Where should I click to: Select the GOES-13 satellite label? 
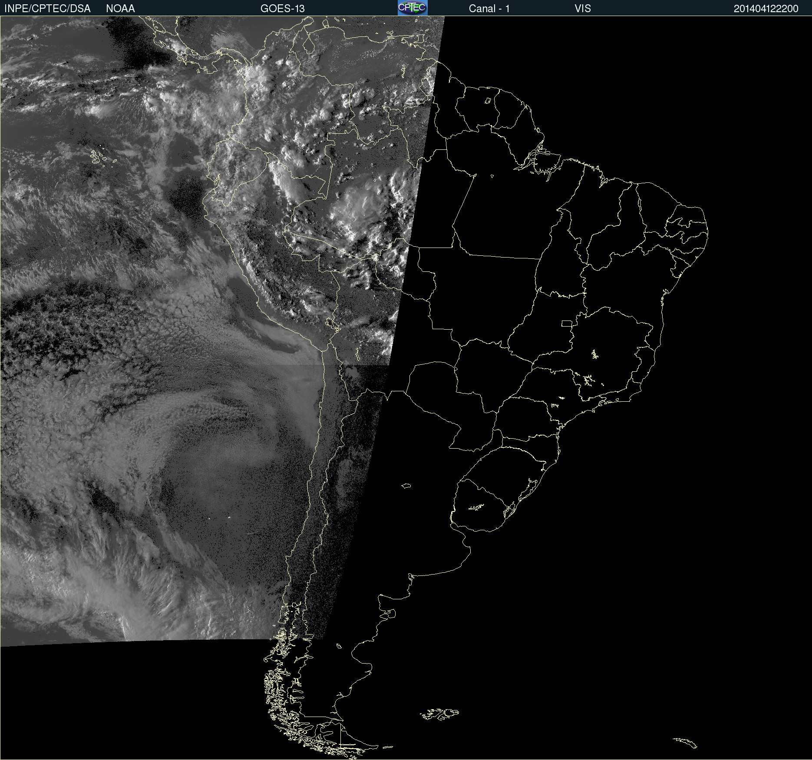point(283,9)
